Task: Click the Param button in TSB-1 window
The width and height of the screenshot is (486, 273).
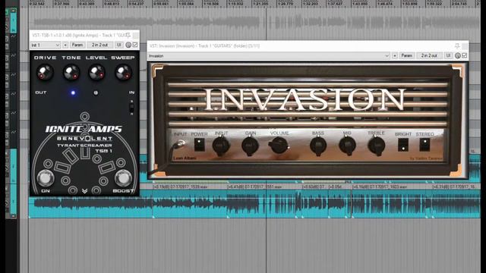Action: 77,45
